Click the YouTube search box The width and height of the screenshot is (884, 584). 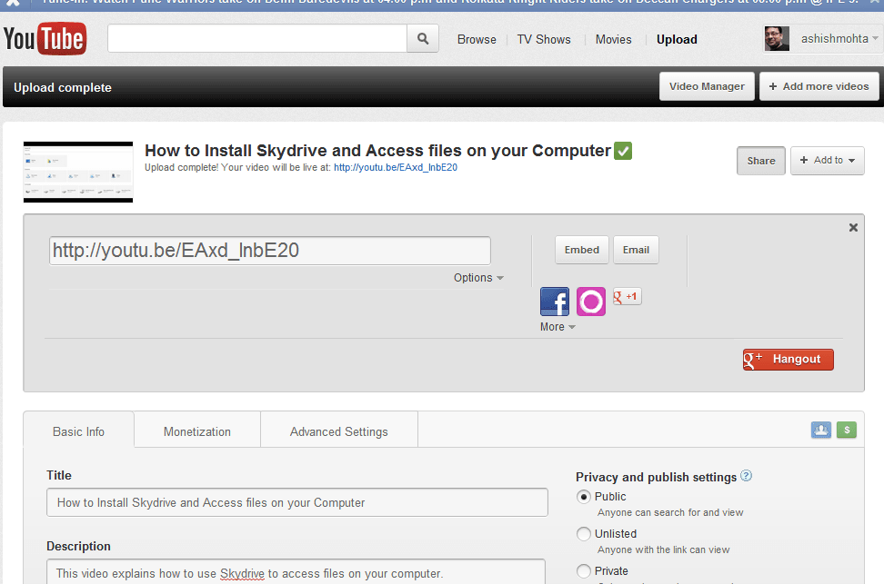[257, 39]
